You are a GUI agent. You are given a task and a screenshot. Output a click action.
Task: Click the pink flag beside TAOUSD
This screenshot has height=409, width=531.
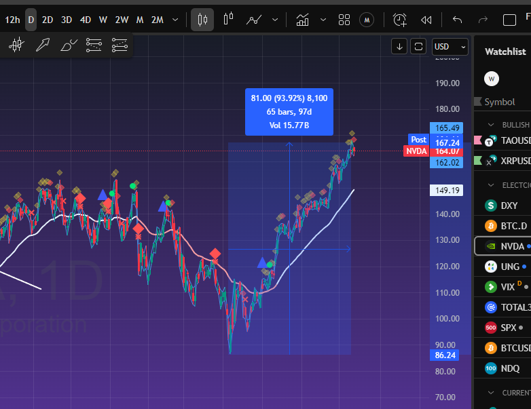478,140
